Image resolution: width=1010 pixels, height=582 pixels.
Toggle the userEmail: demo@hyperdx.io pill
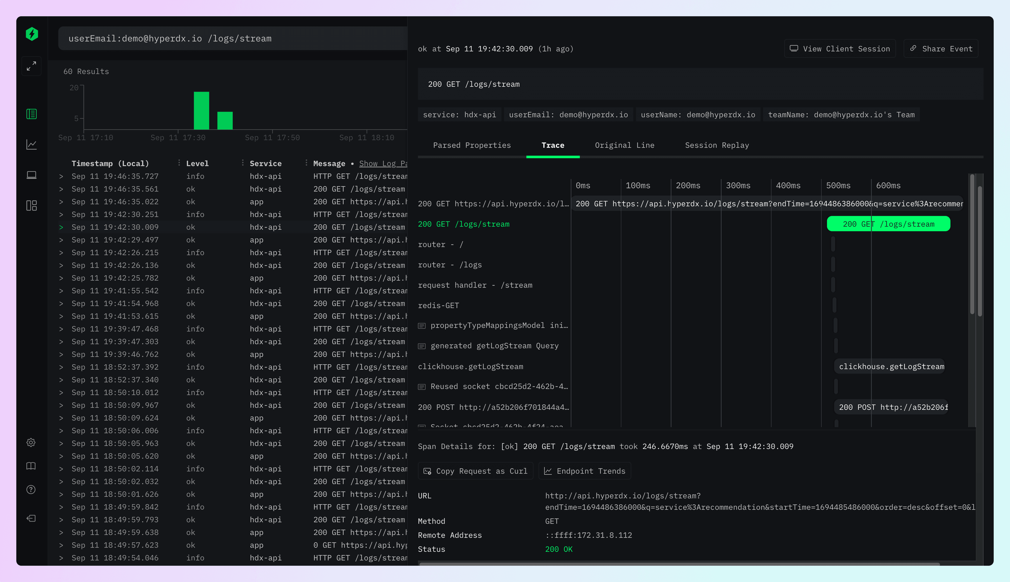pos(569,114)
